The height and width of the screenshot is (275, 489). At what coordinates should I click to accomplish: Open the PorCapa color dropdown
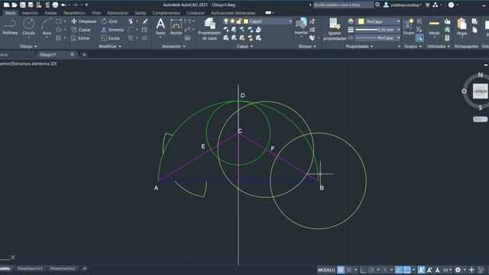coord(398,21)
